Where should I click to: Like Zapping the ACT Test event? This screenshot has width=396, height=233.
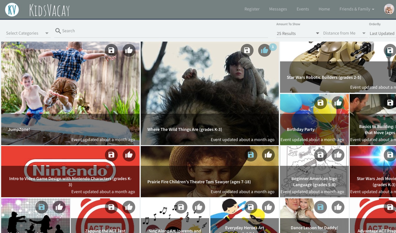click(129, 207)
